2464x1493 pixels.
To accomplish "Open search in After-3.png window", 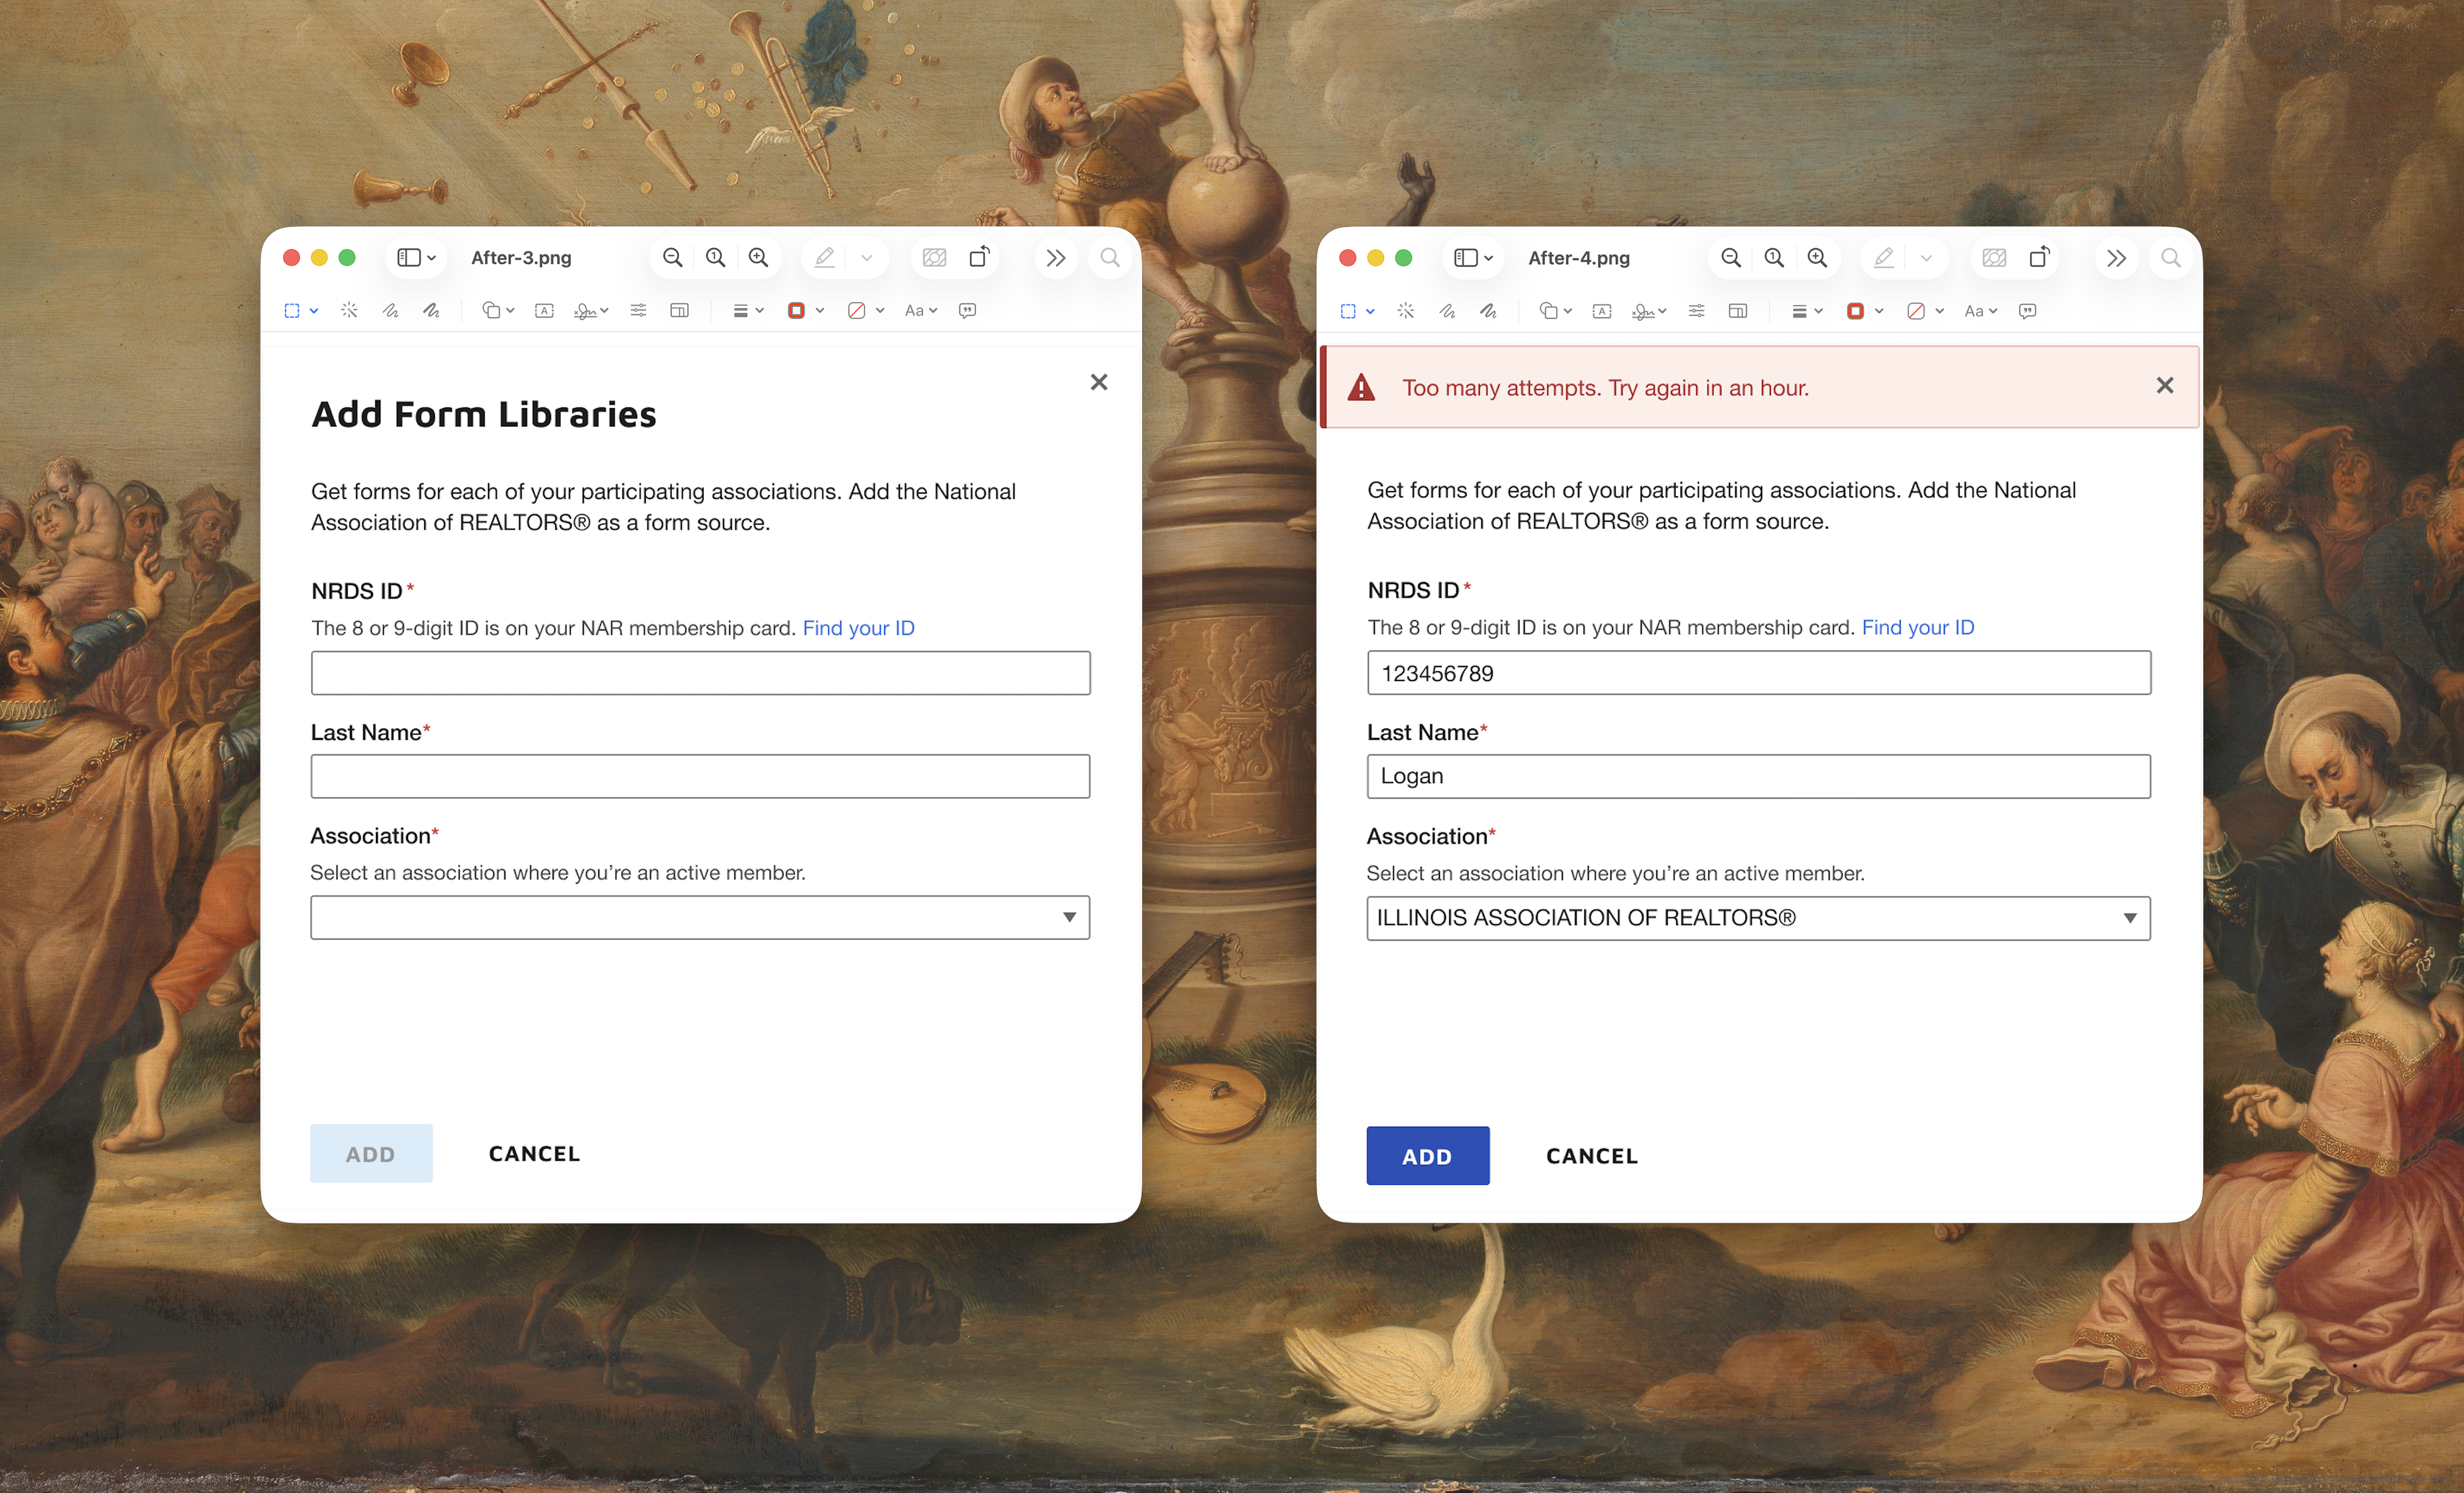I will tap(1110, 258).
